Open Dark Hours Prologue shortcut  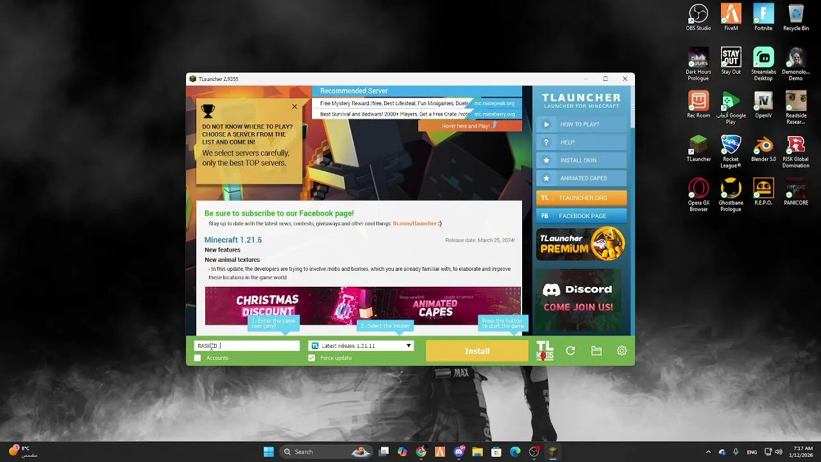[x=698, y=64]
